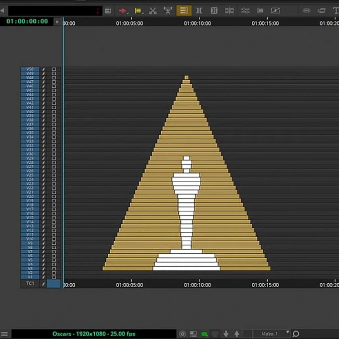The height and width of the screenshot is (339, 339).
Task: Enable Lift/Overwrite red arrow segment mode
Action: pos(123,10)
